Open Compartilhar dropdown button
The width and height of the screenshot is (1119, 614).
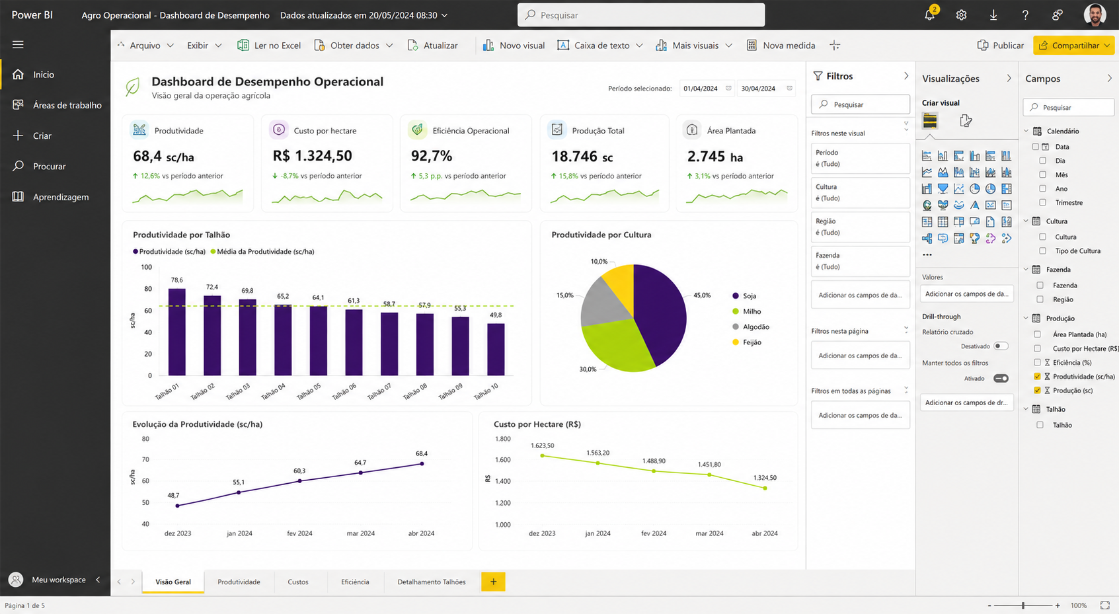click(x=1073, y=45)
